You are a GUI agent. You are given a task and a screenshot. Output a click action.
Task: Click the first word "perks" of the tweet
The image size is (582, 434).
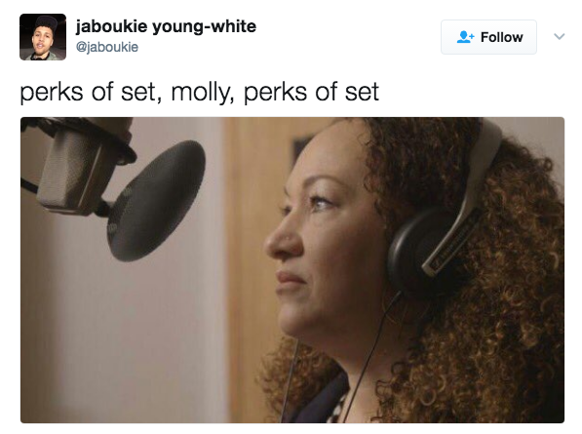pos(52,93)
